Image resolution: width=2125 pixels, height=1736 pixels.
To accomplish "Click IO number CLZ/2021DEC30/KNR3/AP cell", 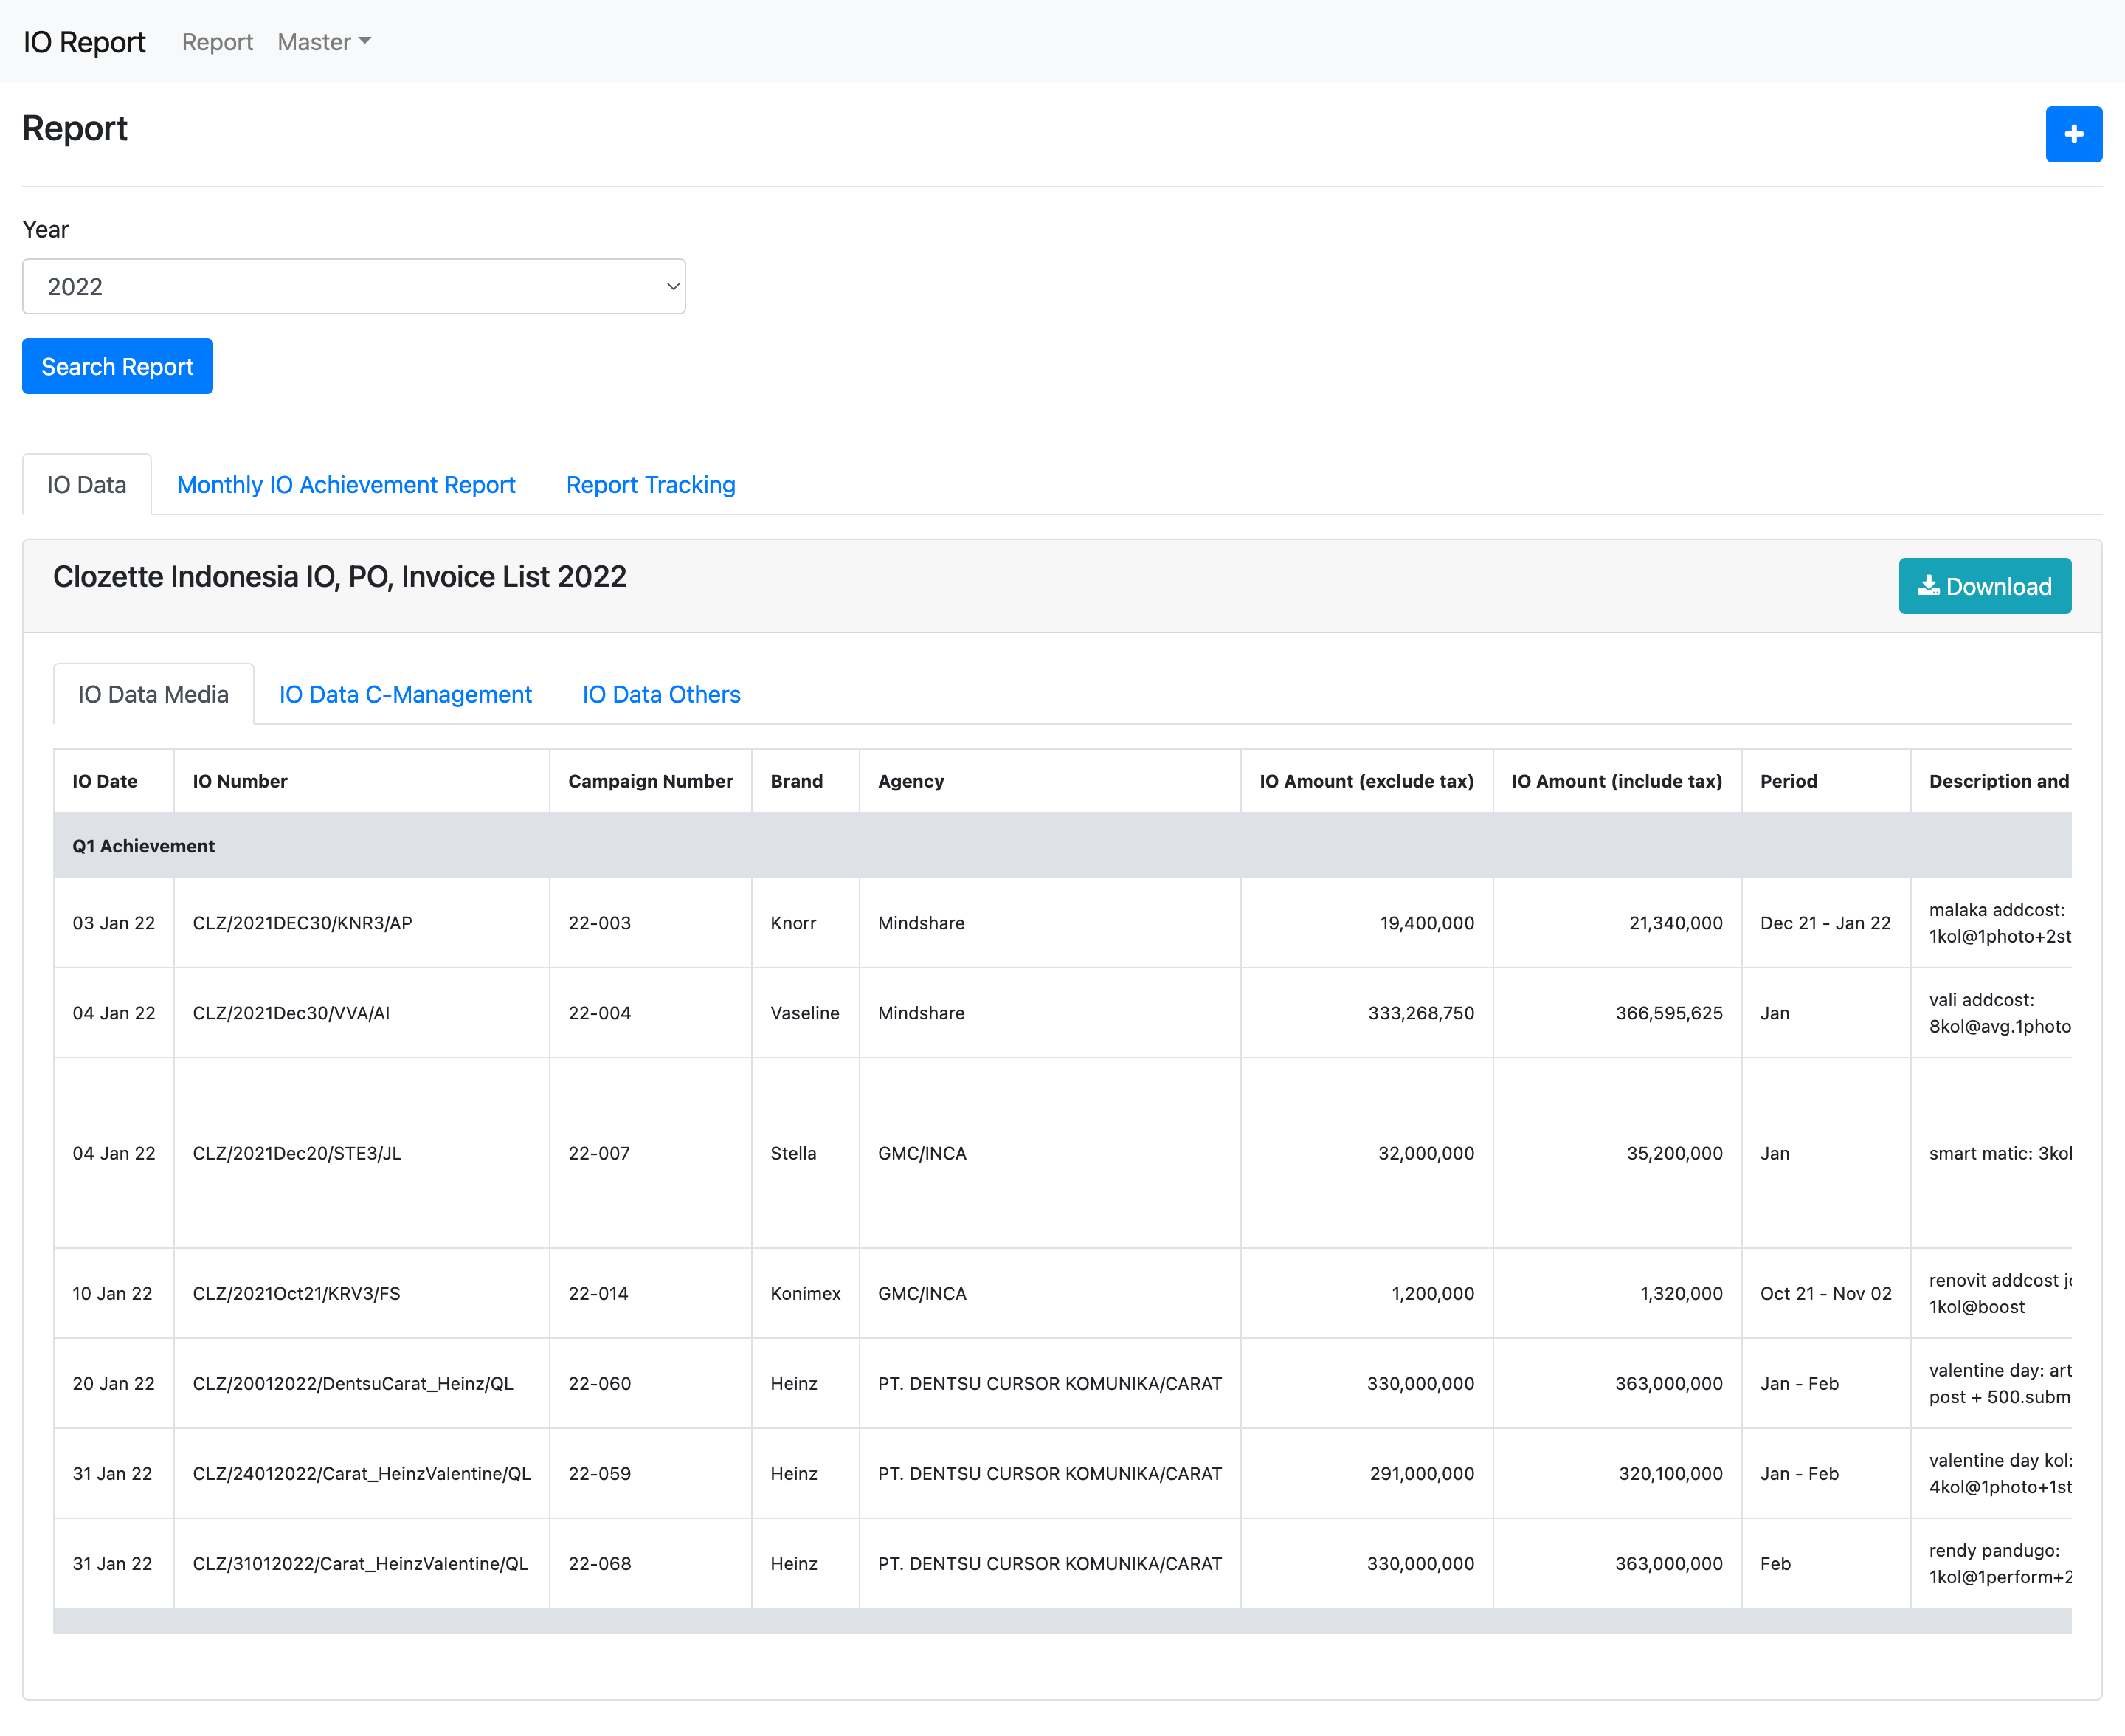I will [x=302, y=923].
